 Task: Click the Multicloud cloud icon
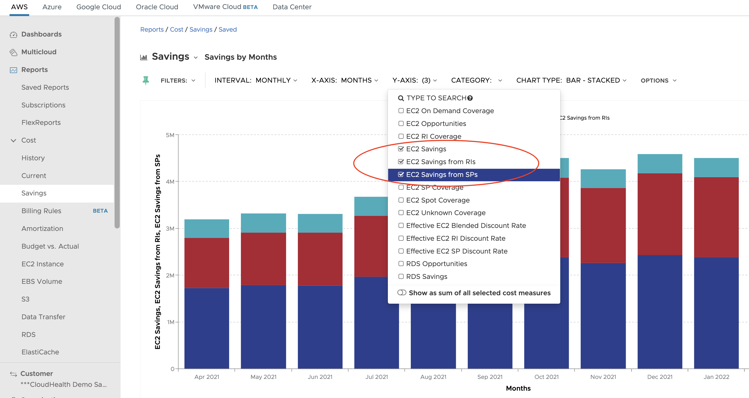point(13,52)
